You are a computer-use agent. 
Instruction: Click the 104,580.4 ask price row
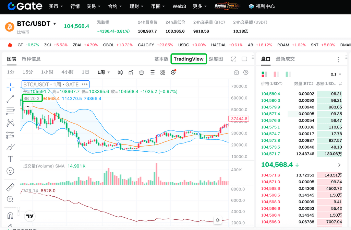point(270,94)
